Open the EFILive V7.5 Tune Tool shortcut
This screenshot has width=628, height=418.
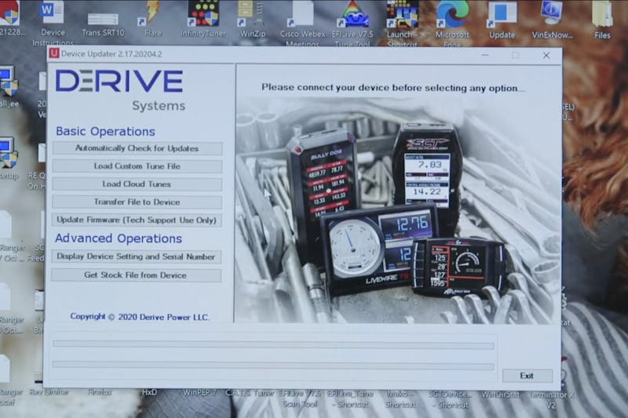[352, 13]
